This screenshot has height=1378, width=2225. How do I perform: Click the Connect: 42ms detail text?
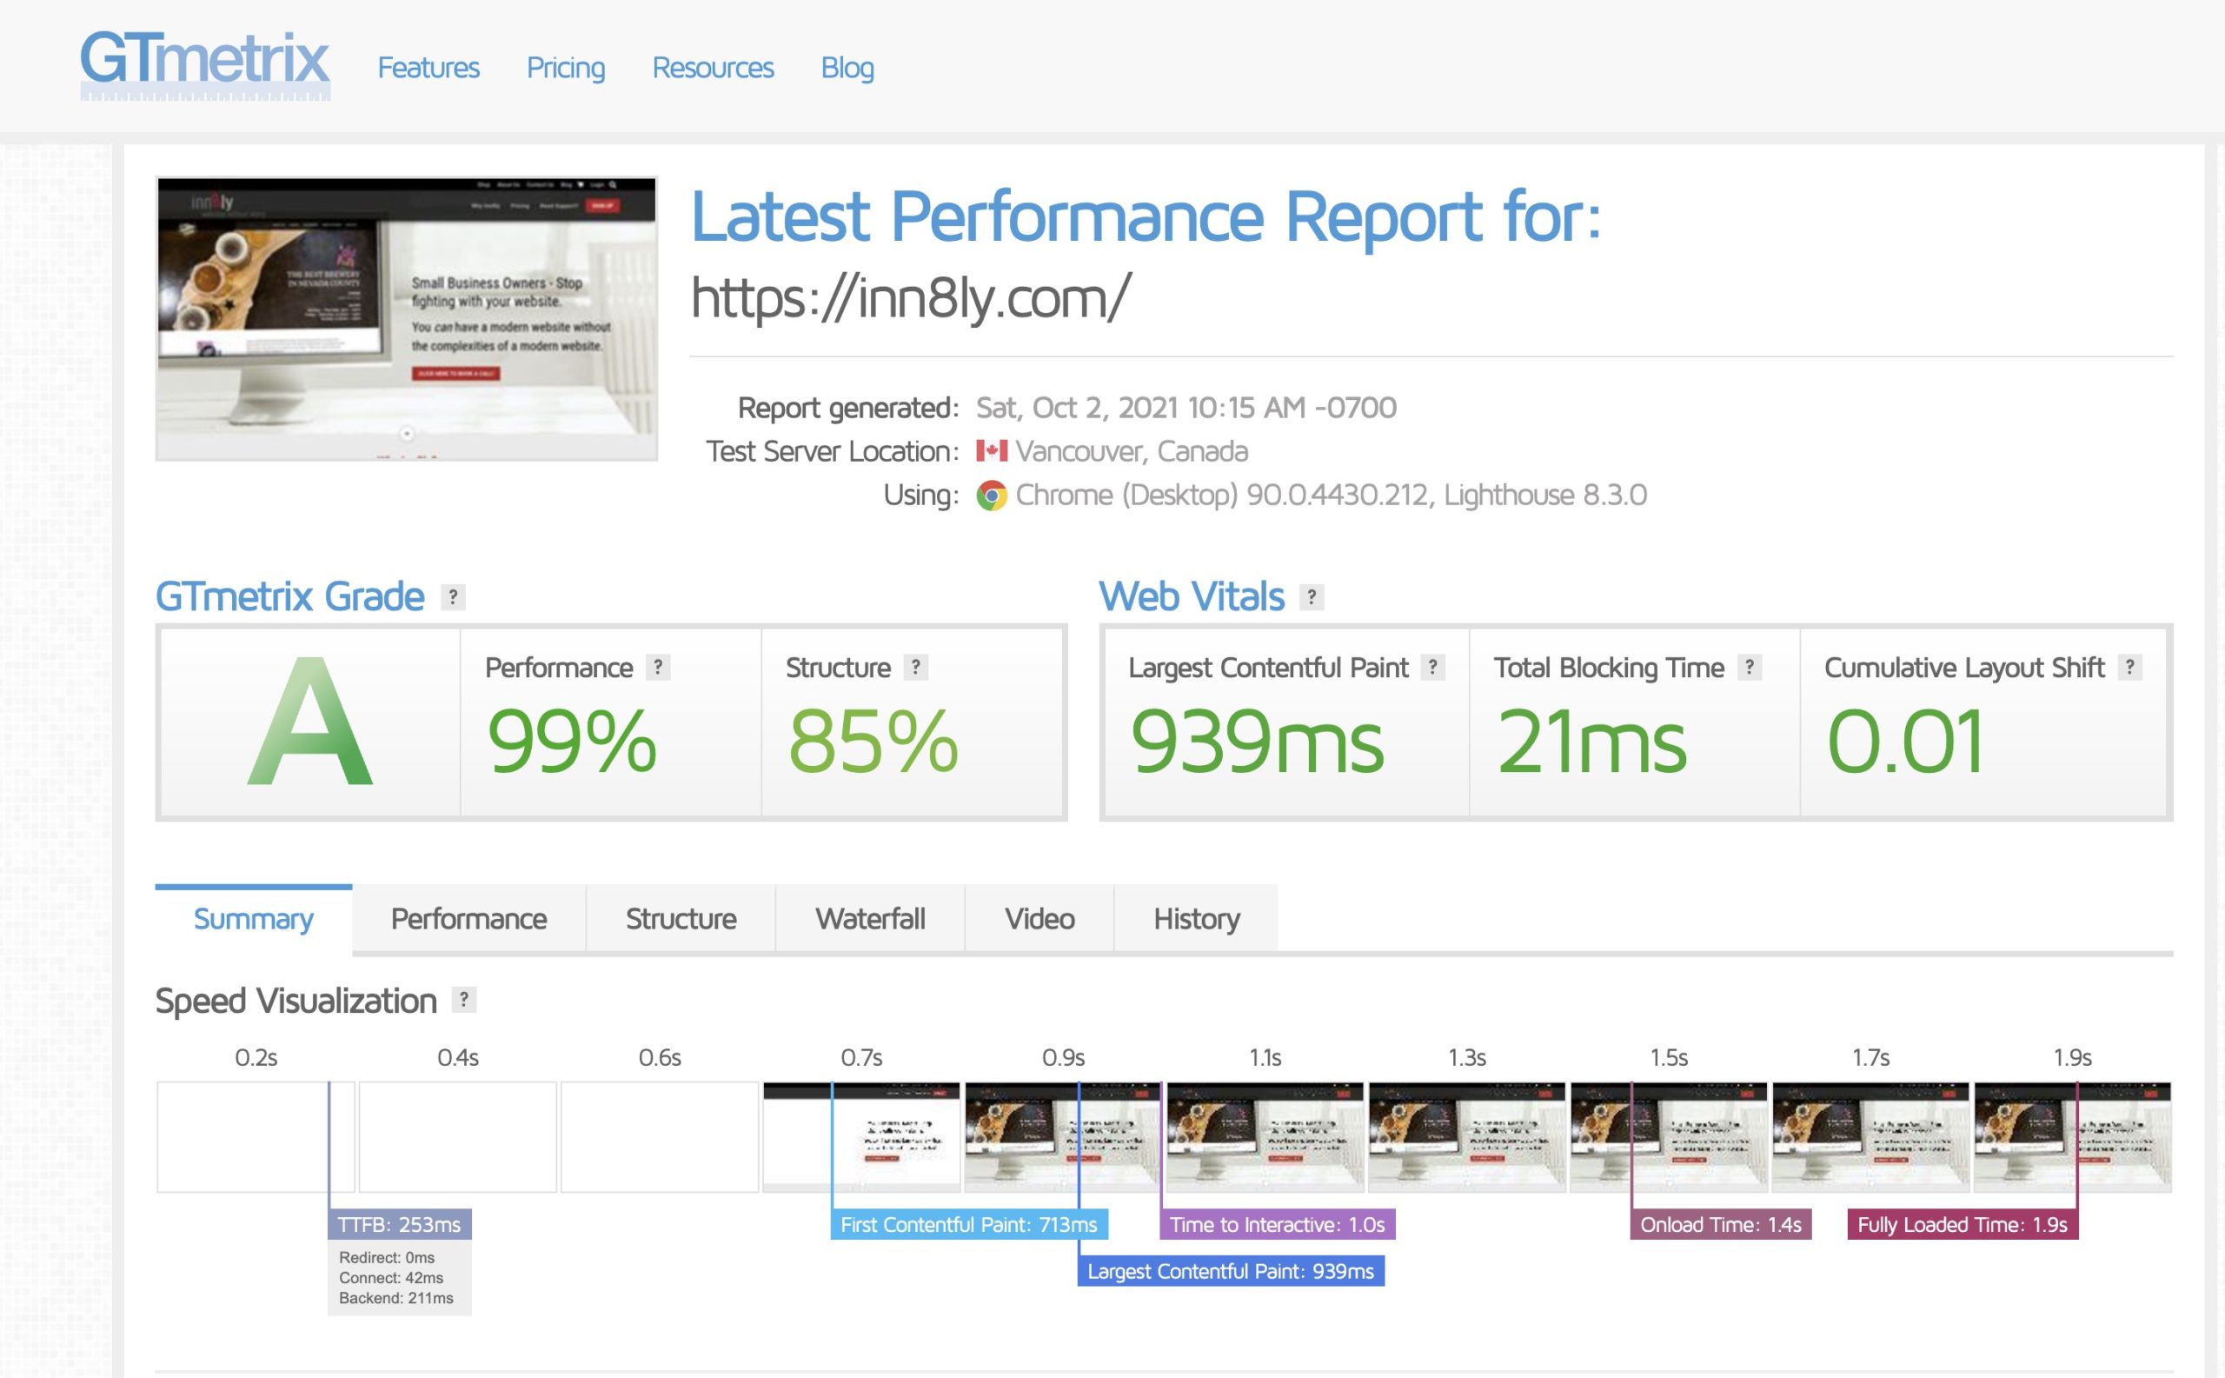391,1278
